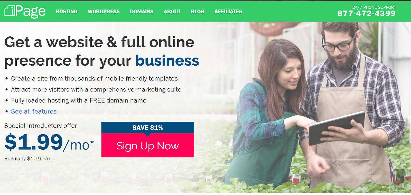Click the iPage logo icon

coord(10,11)
